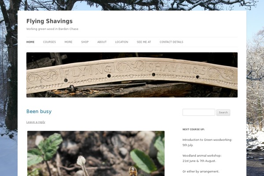The height and width of the screenshot is (176, 264).
Task: Click the carved Flying Shavings banner image
Action: coord(132,75)
